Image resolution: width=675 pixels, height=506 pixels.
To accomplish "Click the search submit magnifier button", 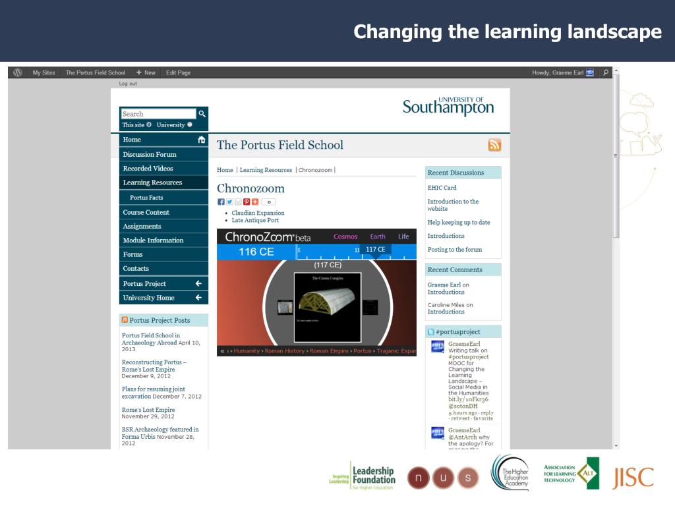I will (x=202, y=113).
